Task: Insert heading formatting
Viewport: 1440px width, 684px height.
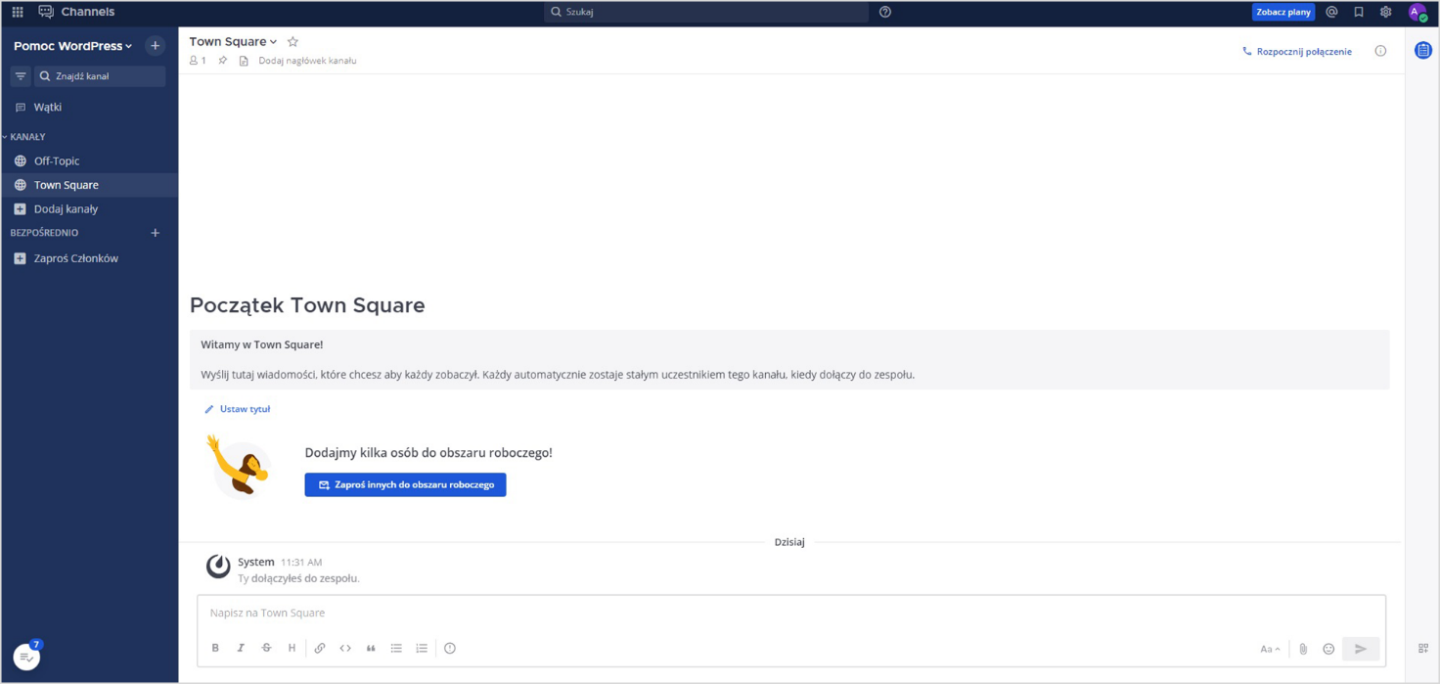Action: (292, 648)
